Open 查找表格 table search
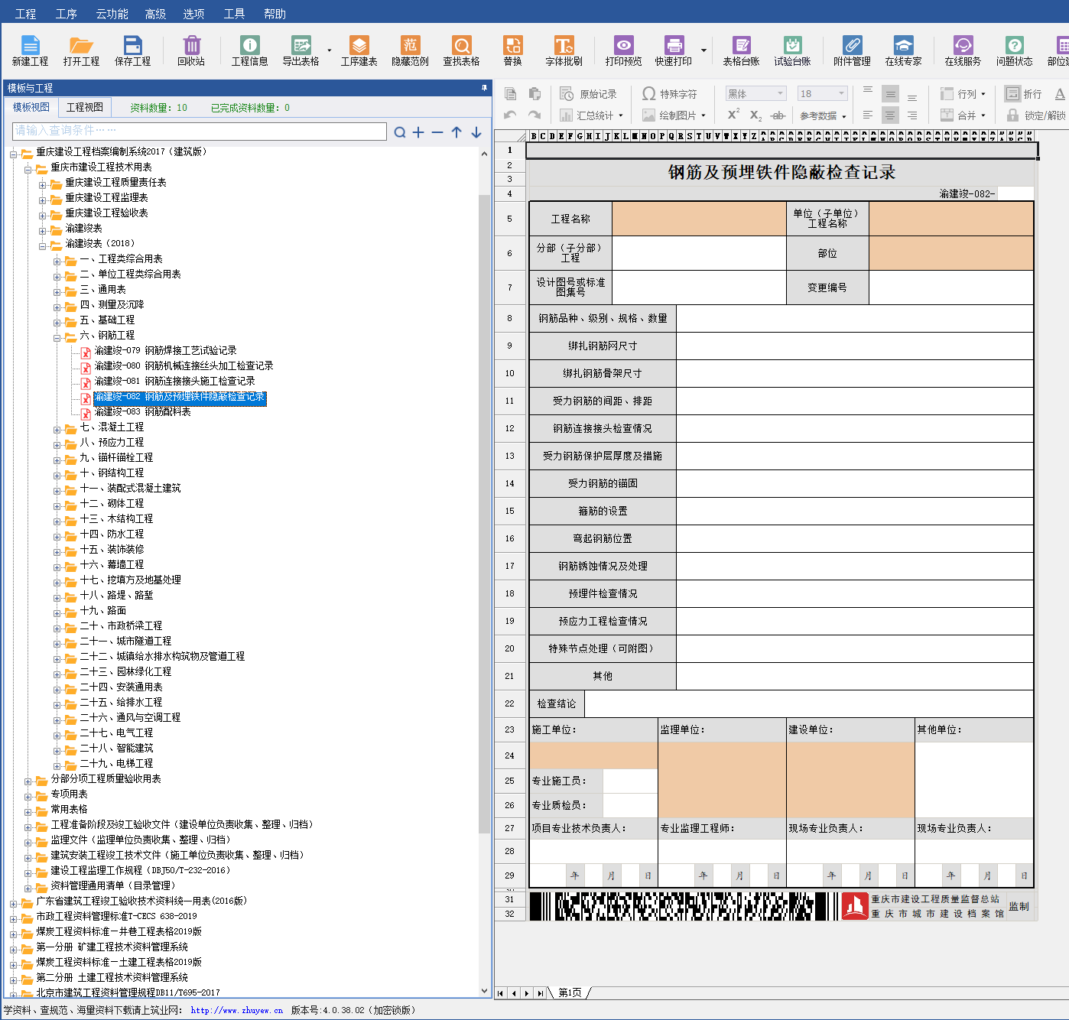Viewport: 1069px width, 1020px height. [x=461, y=50]
